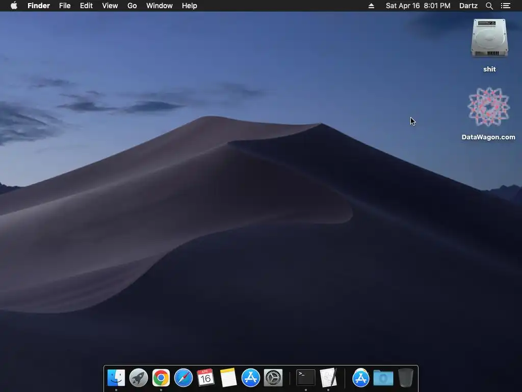Viewport: 522px width, 392px height.
Task: Open the Edit menu
Action: (86, 6)
